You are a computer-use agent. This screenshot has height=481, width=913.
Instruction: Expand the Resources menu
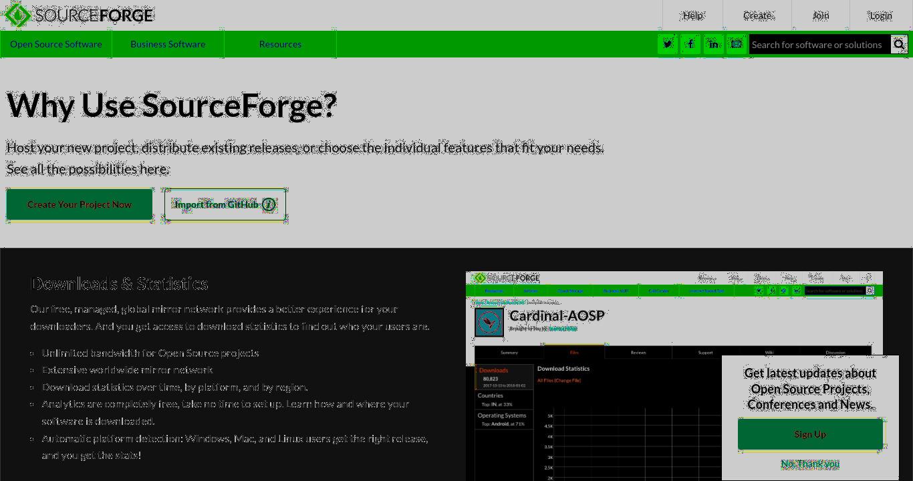tap(280, 44)
